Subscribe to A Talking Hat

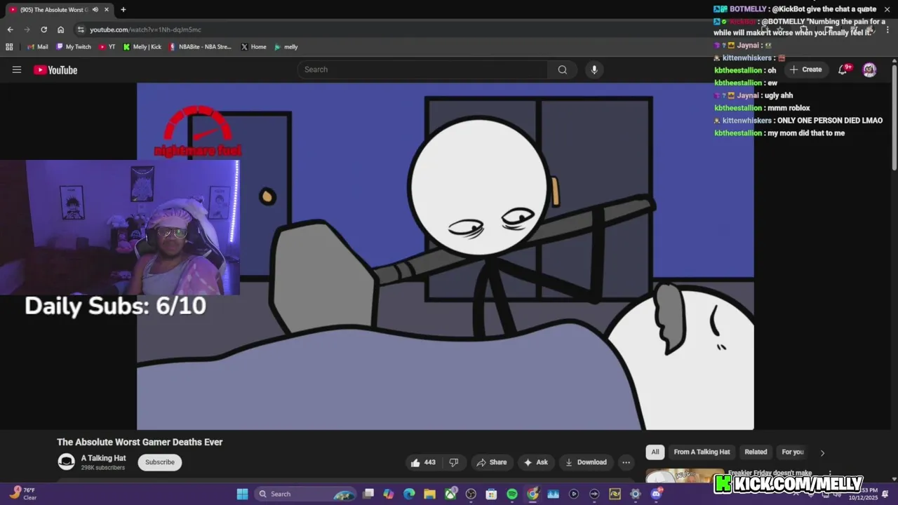(x=160, y=462)
